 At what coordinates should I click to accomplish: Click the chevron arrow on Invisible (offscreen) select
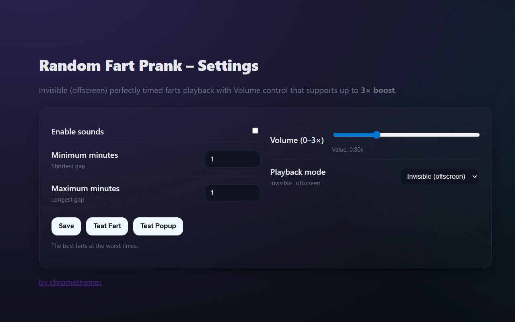(x=474, y=177)
